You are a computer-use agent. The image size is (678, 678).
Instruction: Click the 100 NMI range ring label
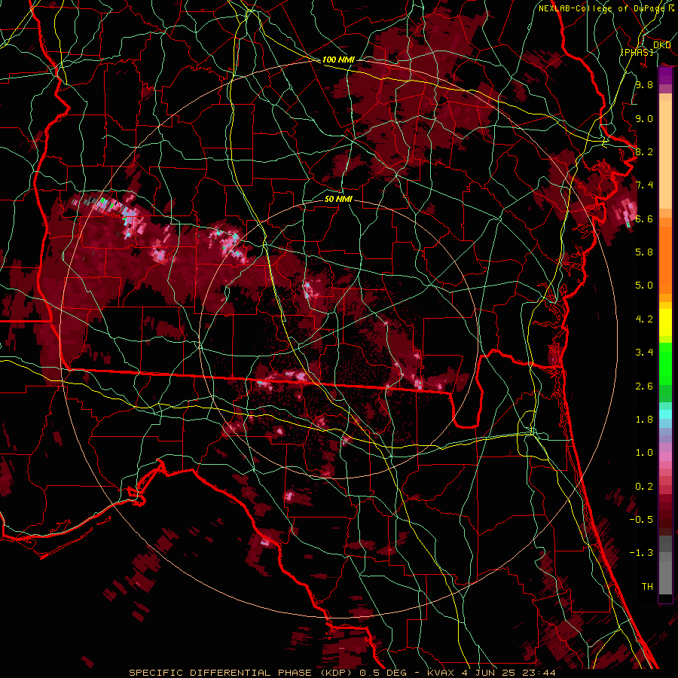338,60
